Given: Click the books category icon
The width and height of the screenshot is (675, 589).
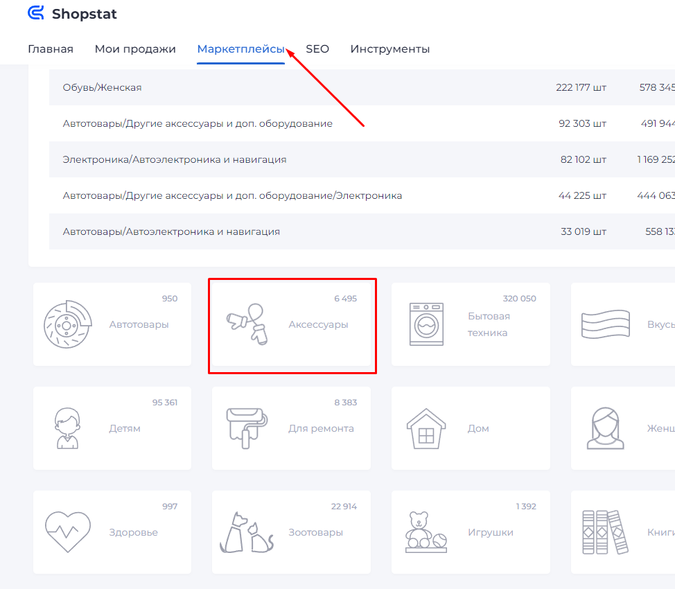Looking at the screenshot, I should pos(605,532).
